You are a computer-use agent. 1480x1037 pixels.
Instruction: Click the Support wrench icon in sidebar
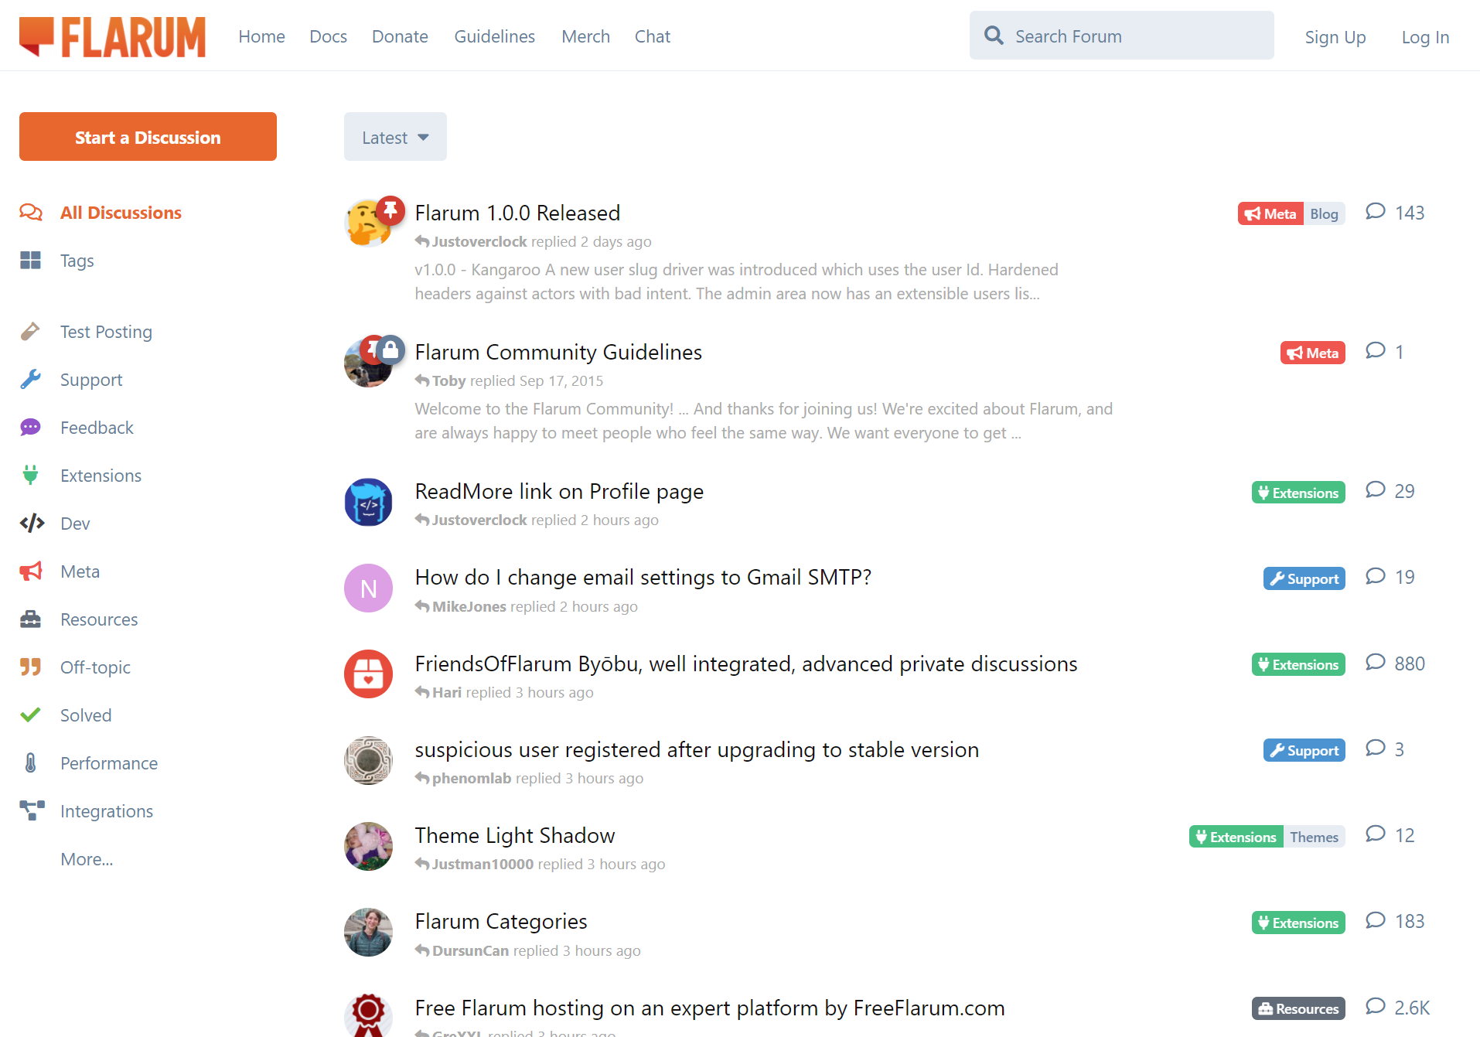(x=31, y=379)
